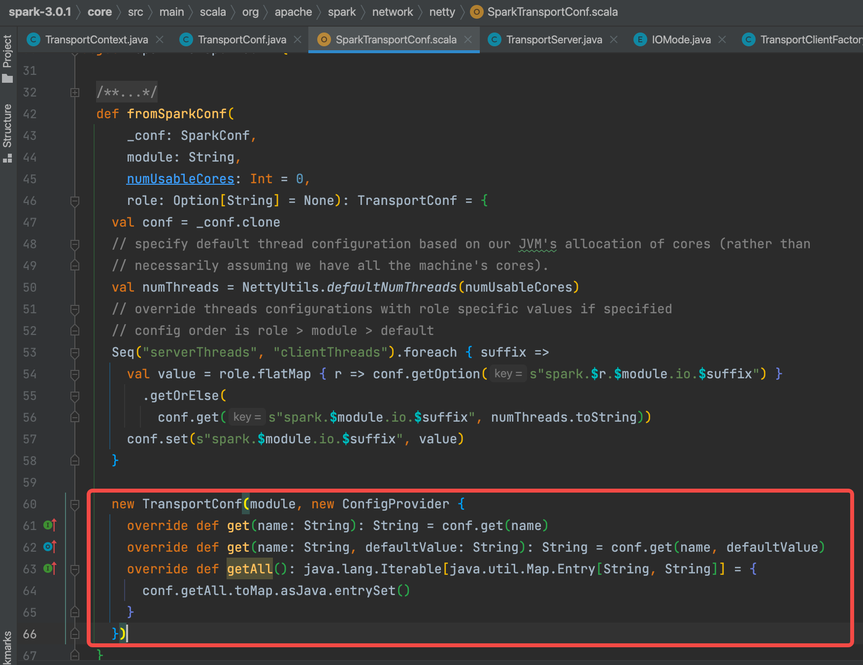The width and height of the screenshot is (863, 665).
Task: Click JVM's in the line 48 comment
Action: [x=537, y=244]
